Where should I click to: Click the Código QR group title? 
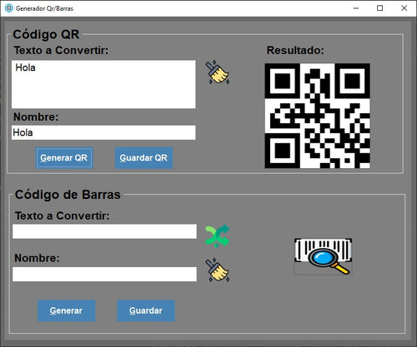[46, 34]
